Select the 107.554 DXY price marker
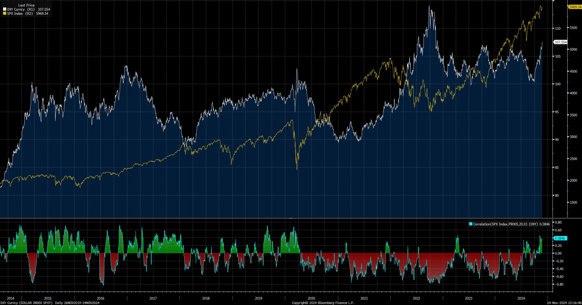582x305 pixels. [x=561, y=42]
